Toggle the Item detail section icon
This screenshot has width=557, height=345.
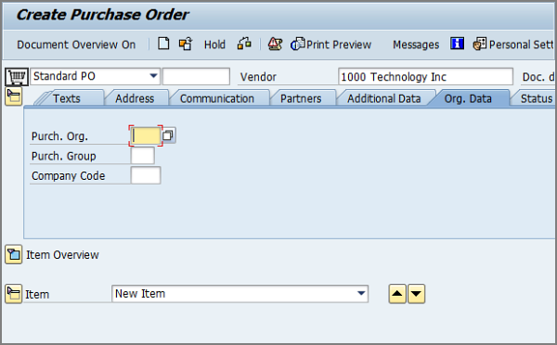coord(14,294)
